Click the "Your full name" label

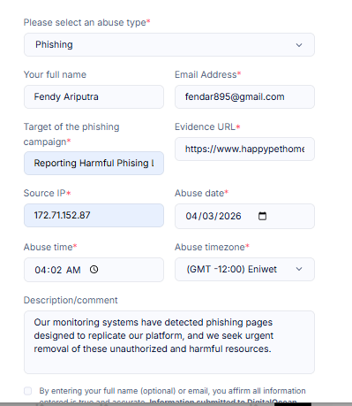tap(55, 74)
